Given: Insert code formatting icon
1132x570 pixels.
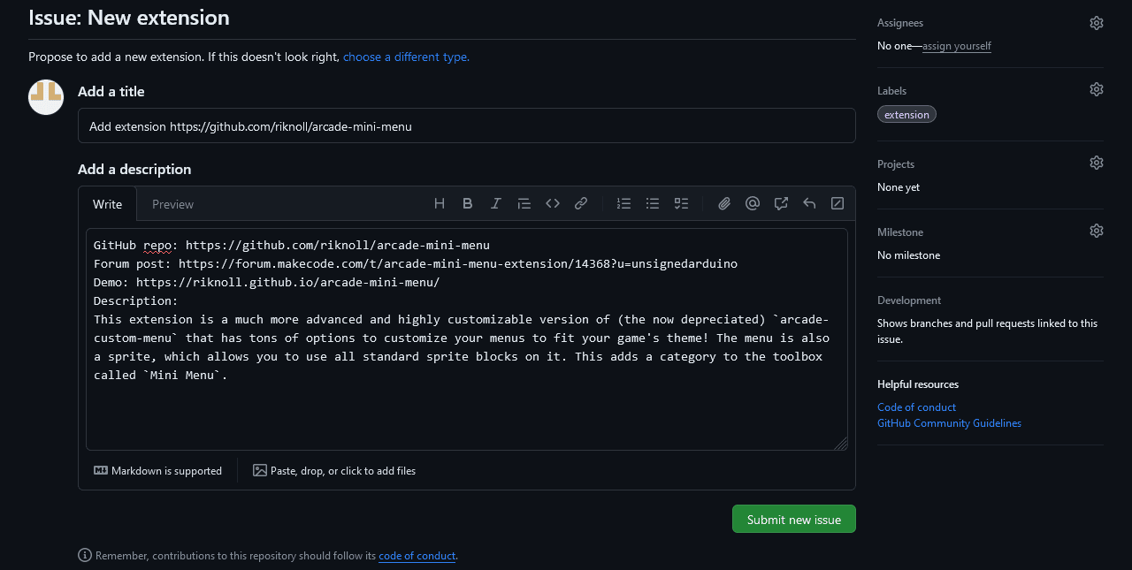Looking at the screenshot, I should 553,203.
